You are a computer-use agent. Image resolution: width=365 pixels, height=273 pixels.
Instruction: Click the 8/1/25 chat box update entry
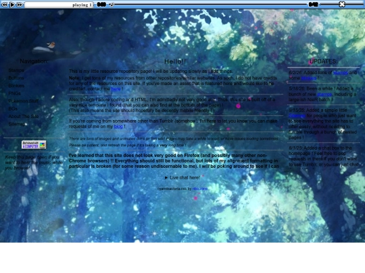click(x=324, y=156)
